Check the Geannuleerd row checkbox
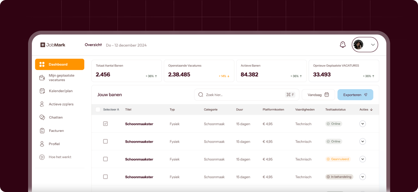 click(106, 159)
